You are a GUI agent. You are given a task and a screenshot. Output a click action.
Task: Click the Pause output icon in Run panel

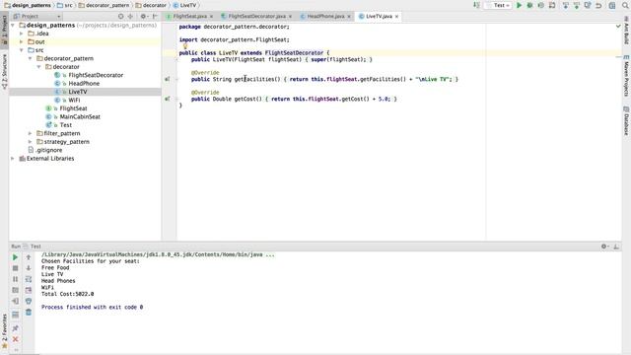[x=16, y=279]
